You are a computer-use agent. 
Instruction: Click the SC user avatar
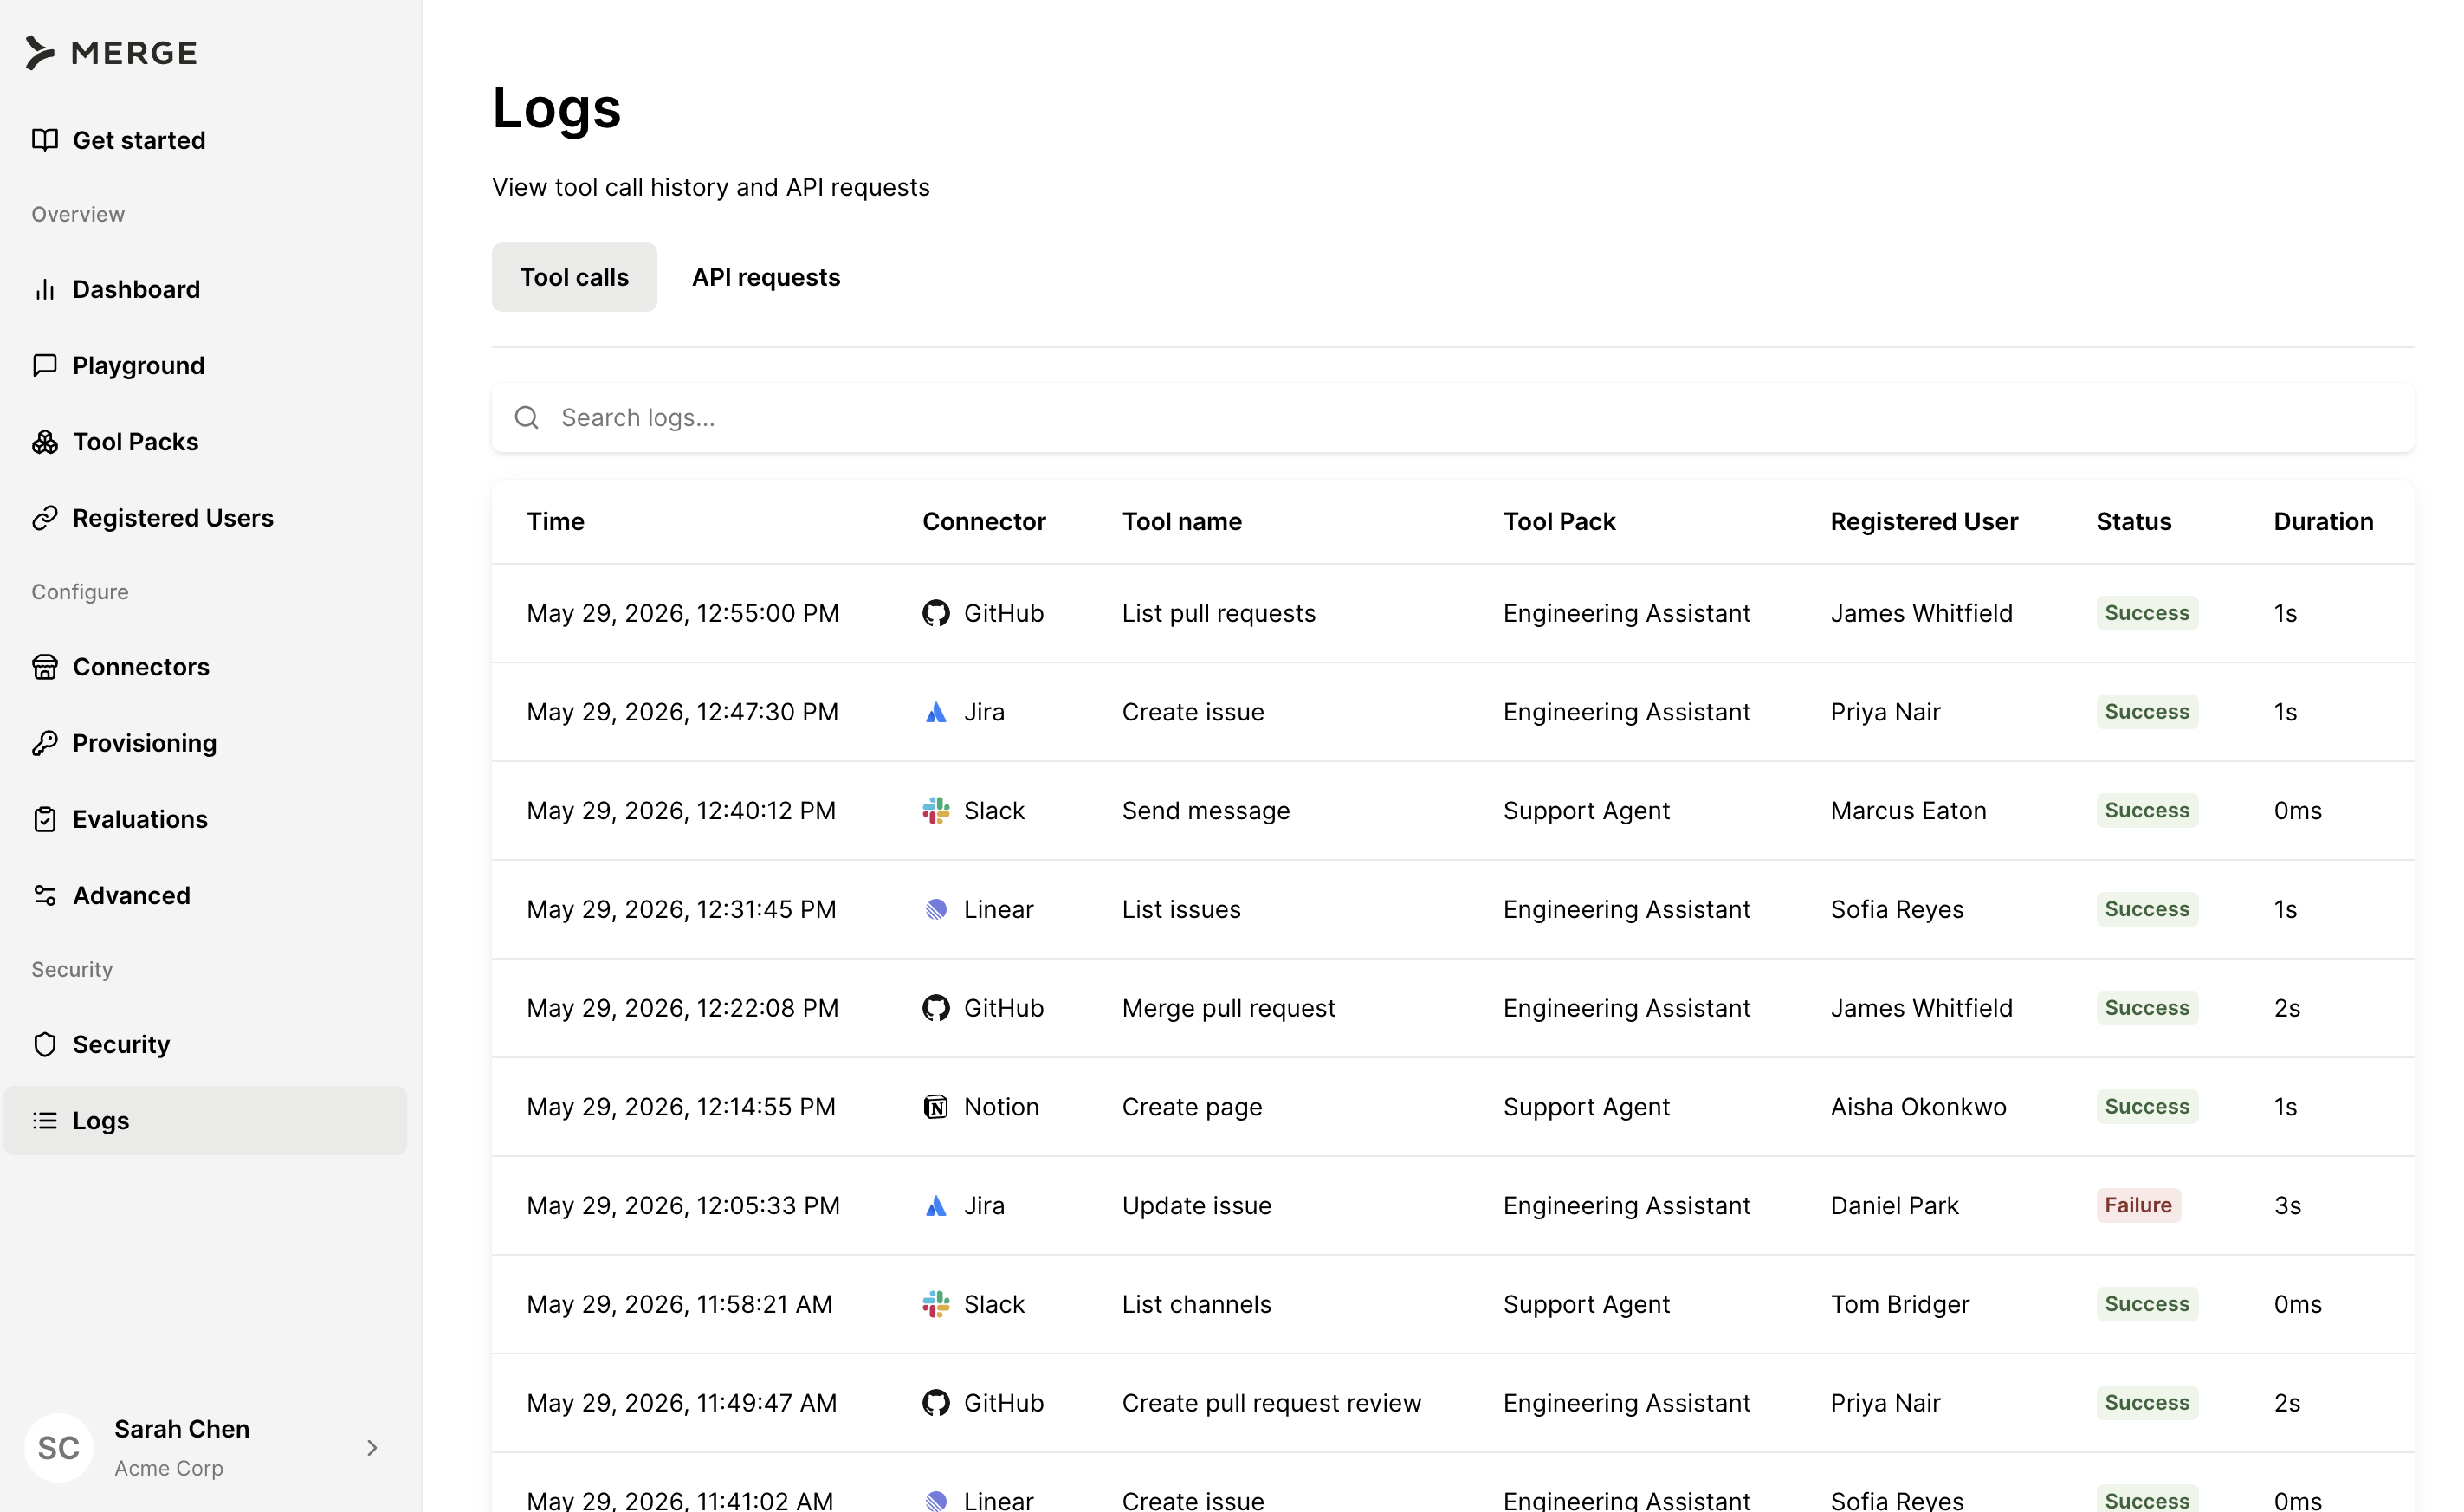tap(59, 1447)
